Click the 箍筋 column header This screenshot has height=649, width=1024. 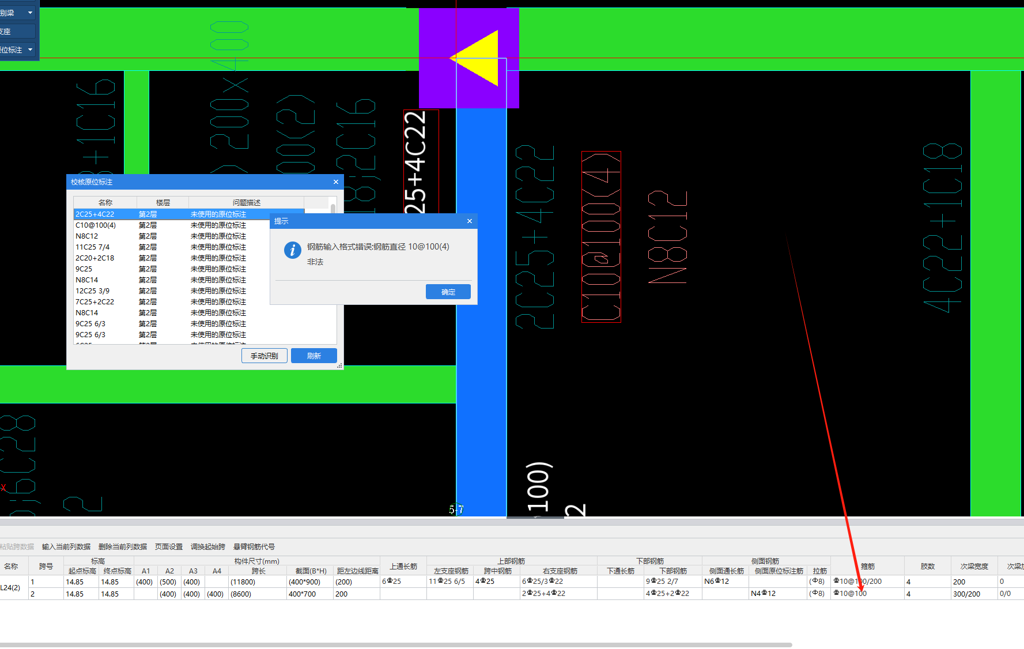867,566
